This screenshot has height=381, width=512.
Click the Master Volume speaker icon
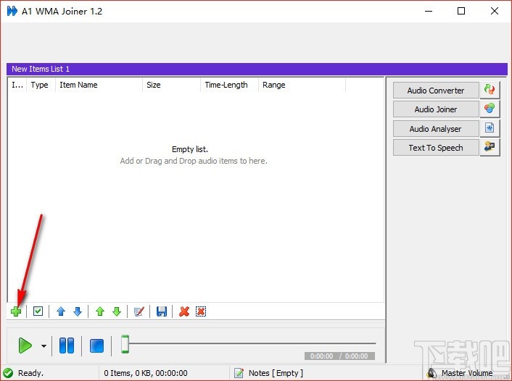[432, 373]
